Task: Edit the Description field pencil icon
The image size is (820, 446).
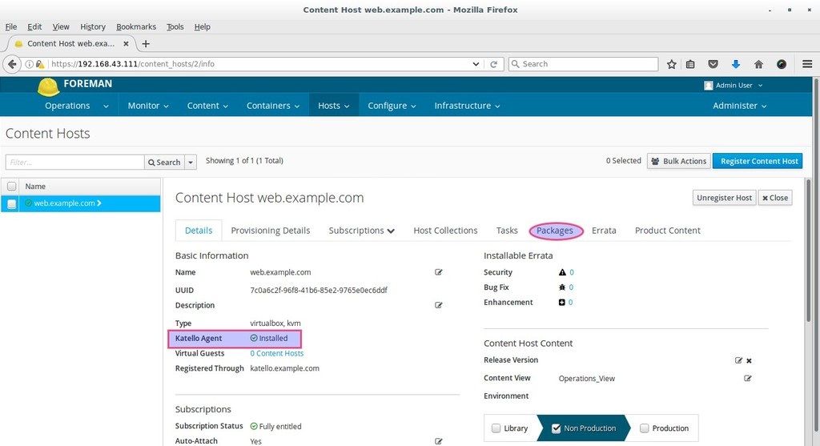Action: coord(438,305)
